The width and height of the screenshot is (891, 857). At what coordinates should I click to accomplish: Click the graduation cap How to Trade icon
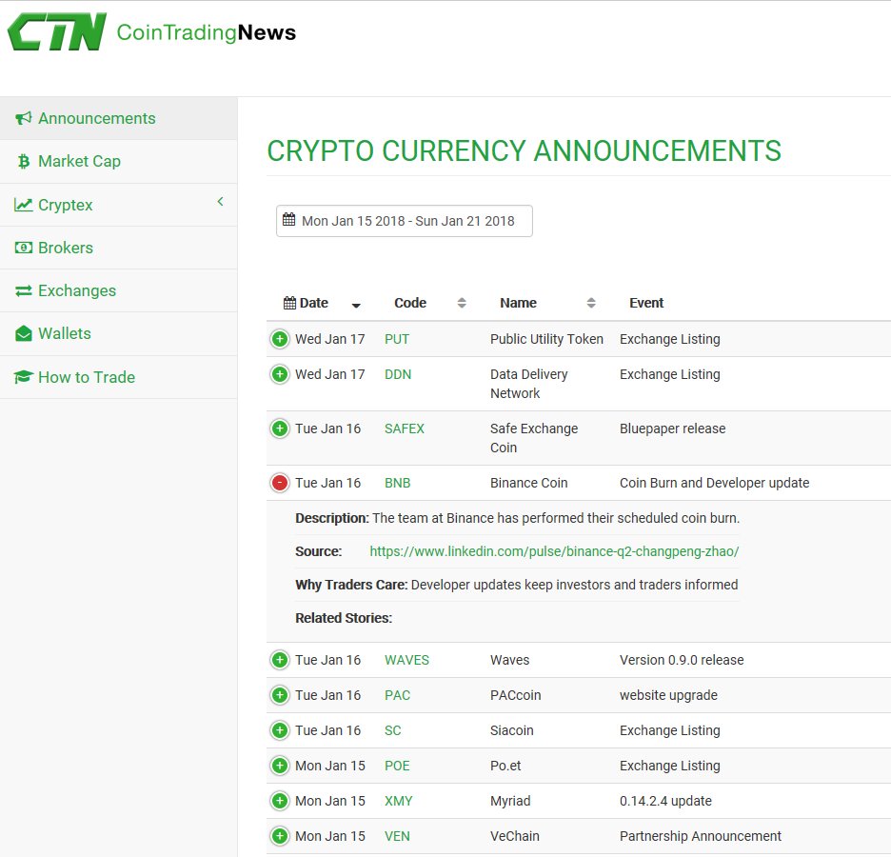point(23,377)
